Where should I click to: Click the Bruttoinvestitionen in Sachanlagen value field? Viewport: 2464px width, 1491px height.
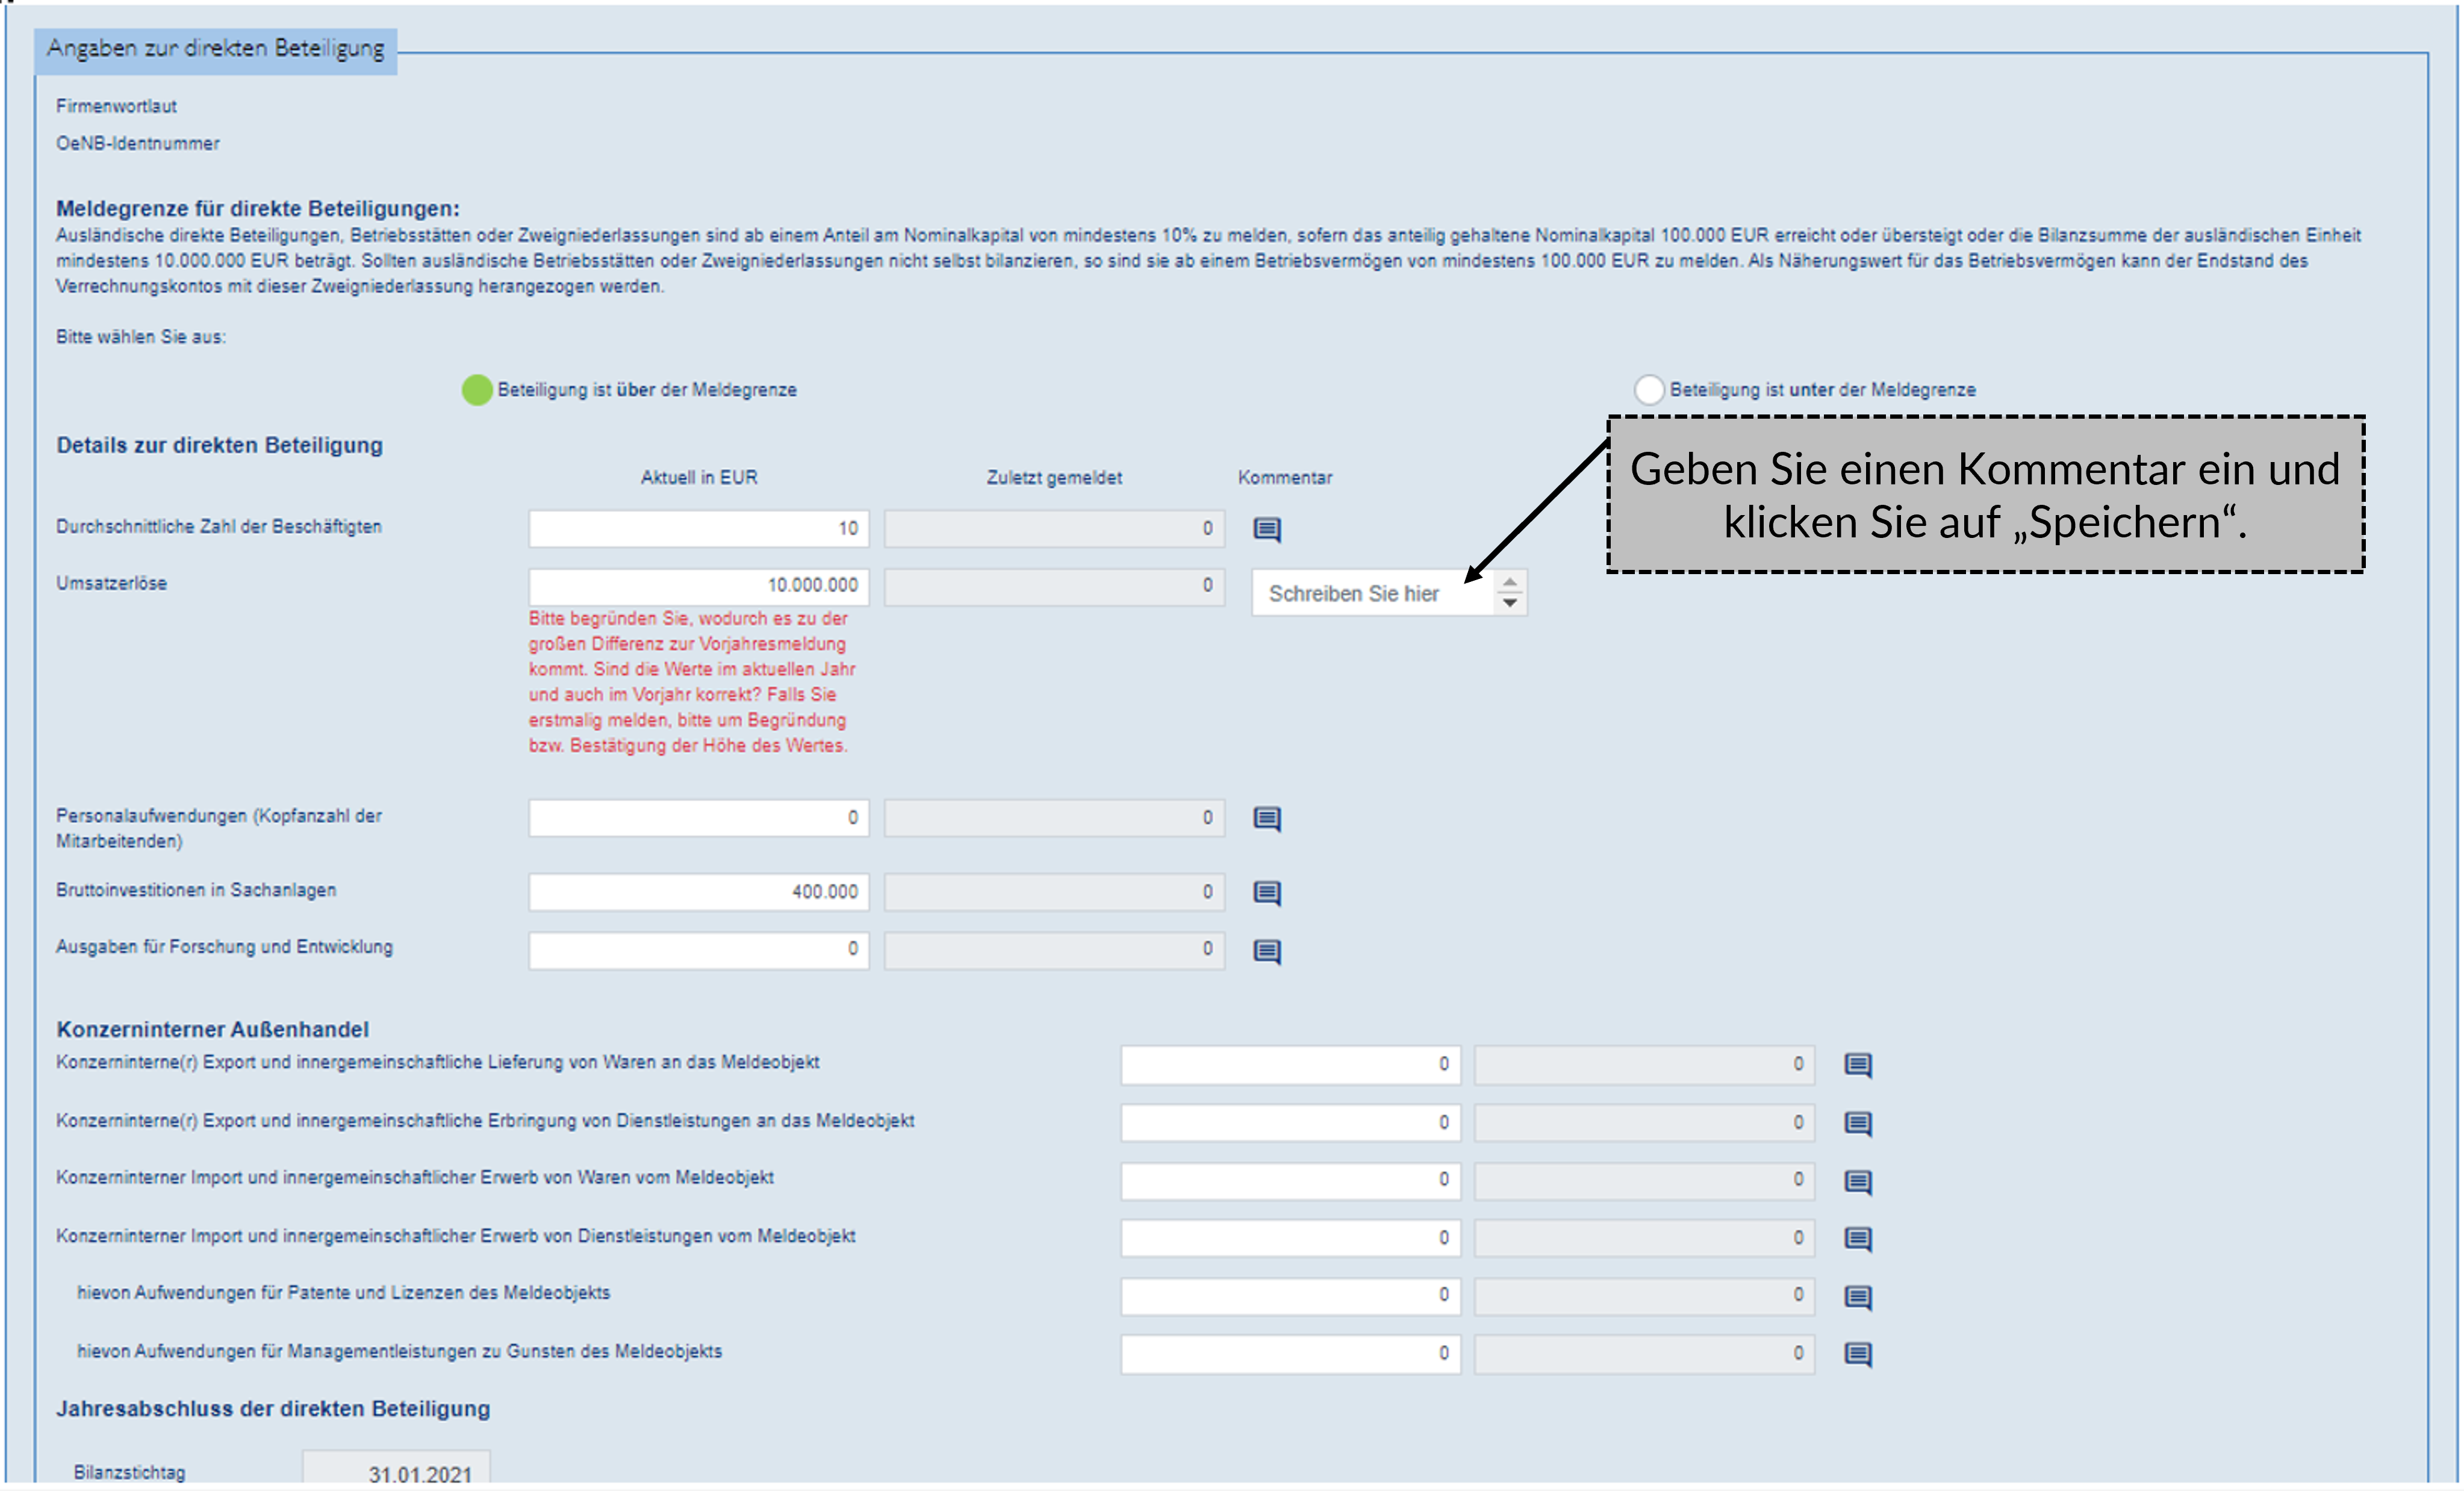click(698, 892)
